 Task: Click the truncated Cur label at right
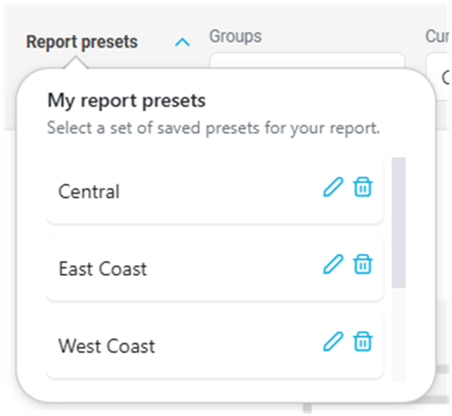point(438,37)
